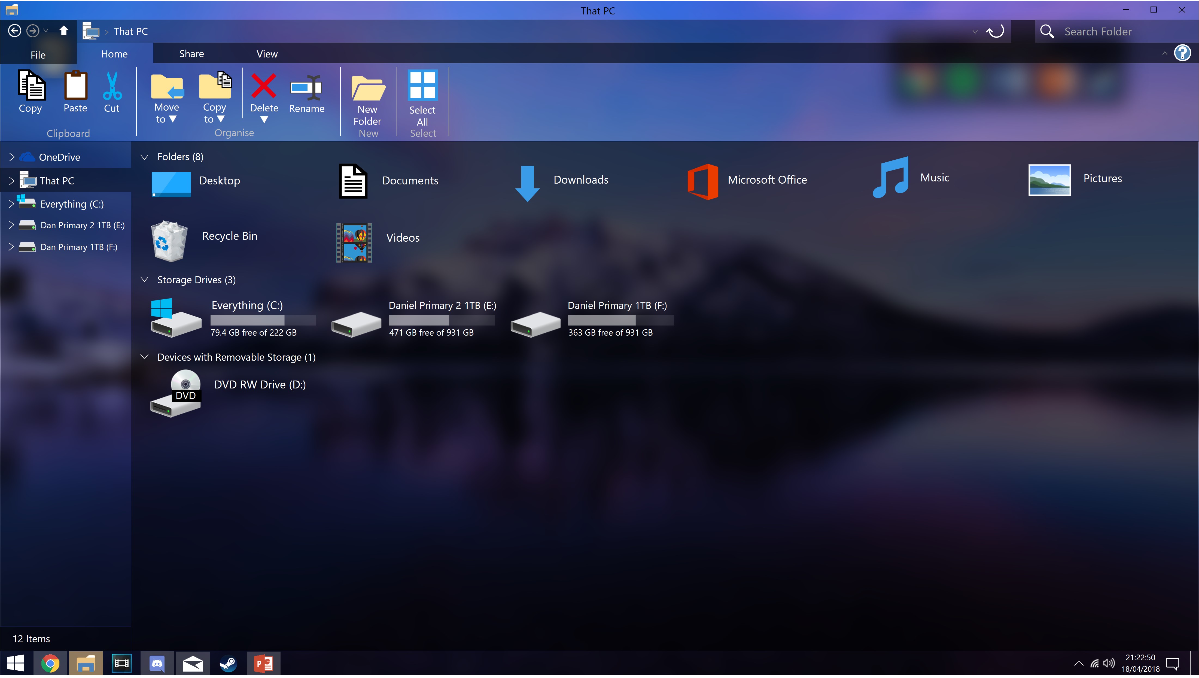The height and width of the screenshot is (678, 1199).
Task: Click the Everything (C:) drive usage bar
Action: 263,320
